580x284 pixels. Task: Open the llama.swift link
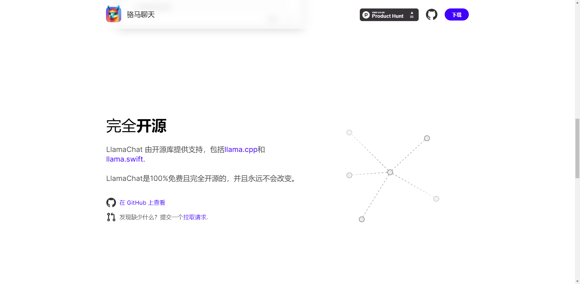coord(124,159)
